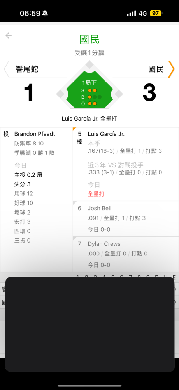The height and width of the screenshot is (390, 179).
Task: Tap the Luis García Jr. 全壘打 play caption
Action: tap(89, 119)
